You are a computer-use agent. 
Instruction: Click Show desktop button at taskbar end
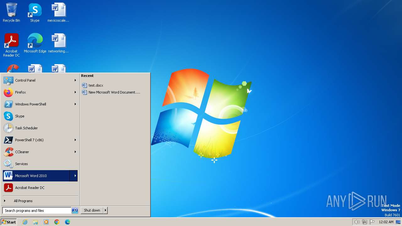[x=398, y=222]
